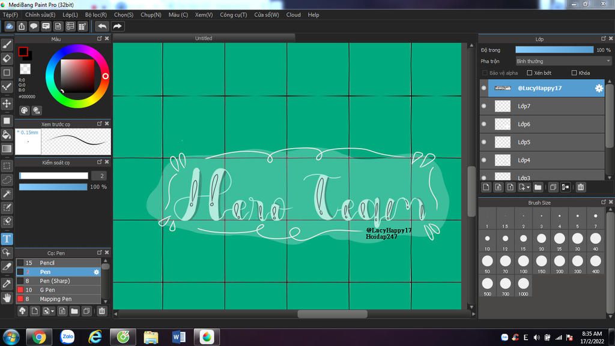Open settings gear of @LucyHappy17 layer
The image size is (615, 346).
tap(599, 88)
